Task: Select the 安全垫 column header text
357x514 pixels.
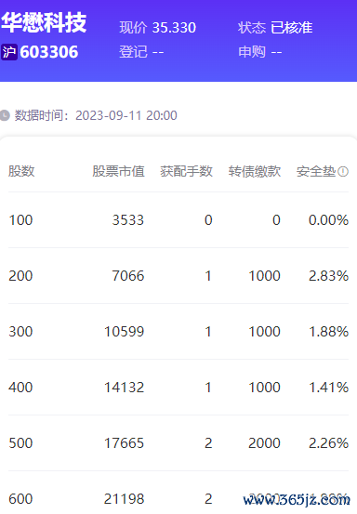Action: [x=316, y=171]
